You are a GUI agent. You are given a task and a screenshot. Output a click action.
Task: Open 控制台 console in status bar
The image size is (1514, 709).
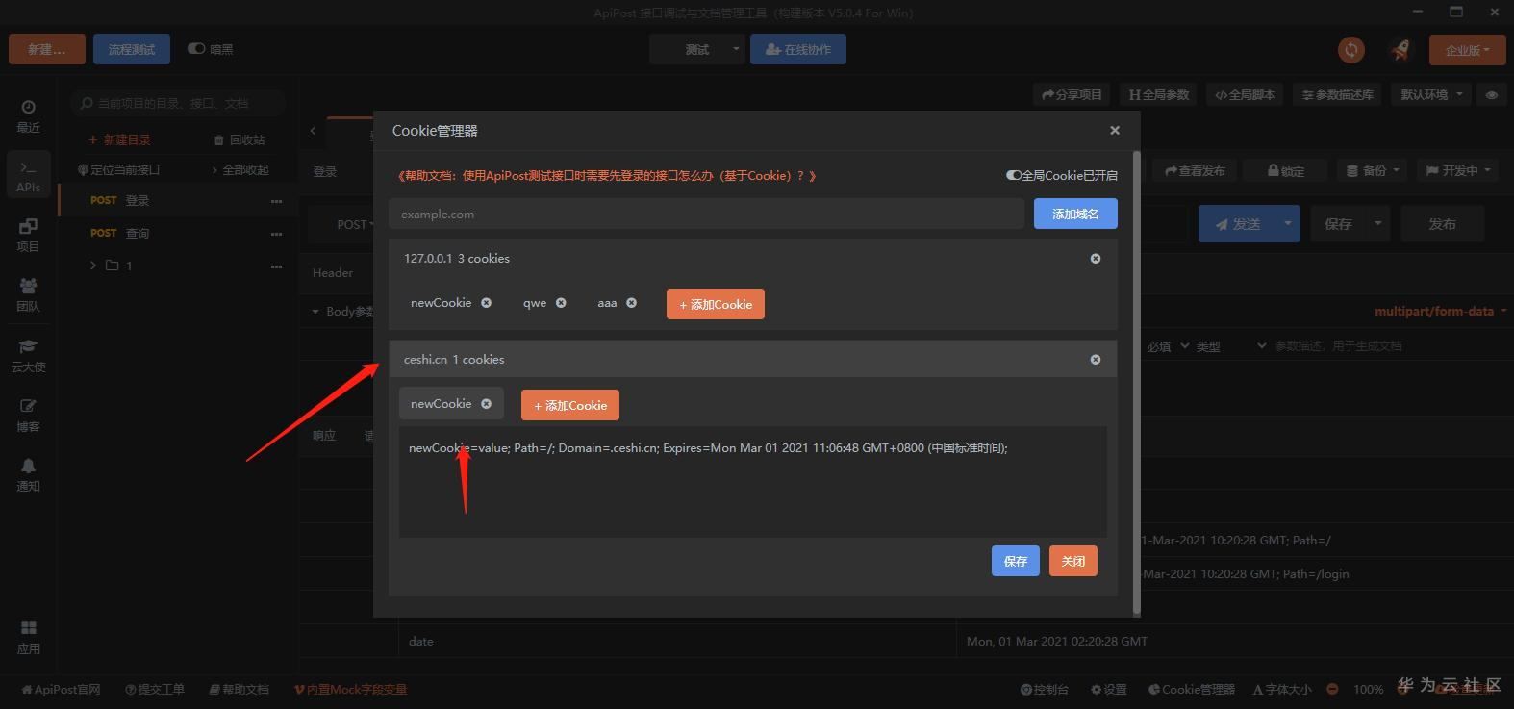(x=1044, y=690)
